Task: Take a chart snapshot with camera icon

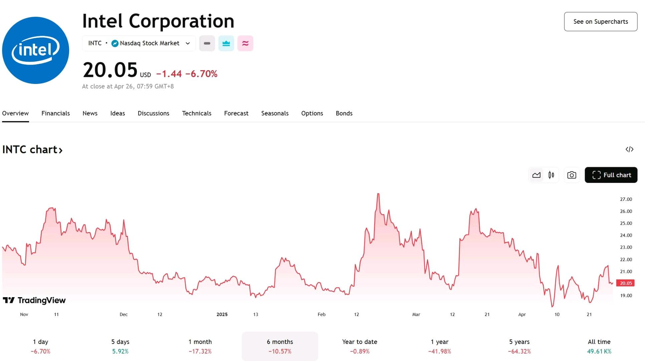Action: [572, 175]
